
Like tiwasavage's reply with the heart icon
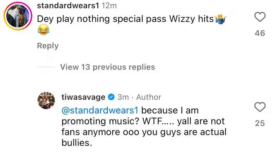pos(260,107)
